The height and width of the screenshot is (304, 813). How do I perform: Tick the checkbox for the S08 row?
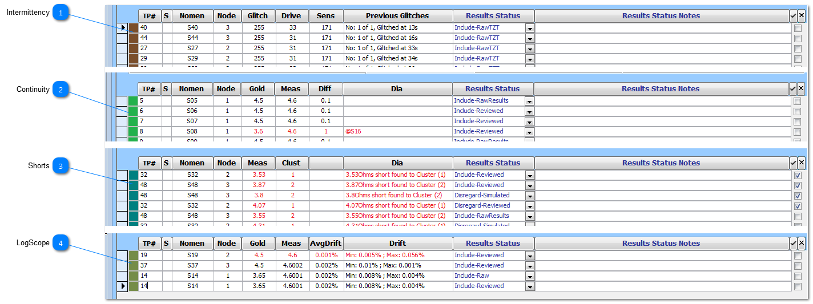coord(798,132)
